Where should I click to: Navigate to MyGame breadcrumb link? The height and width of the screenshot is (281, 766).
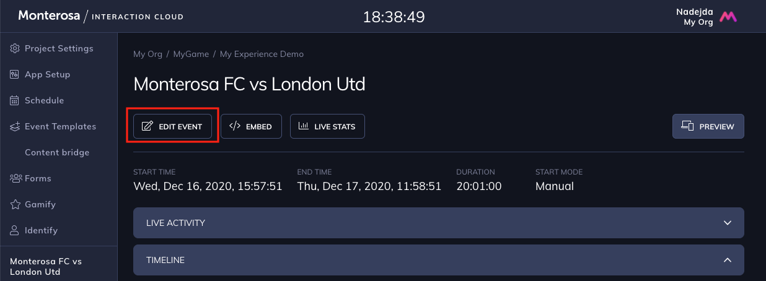click(x=191, y=54)
